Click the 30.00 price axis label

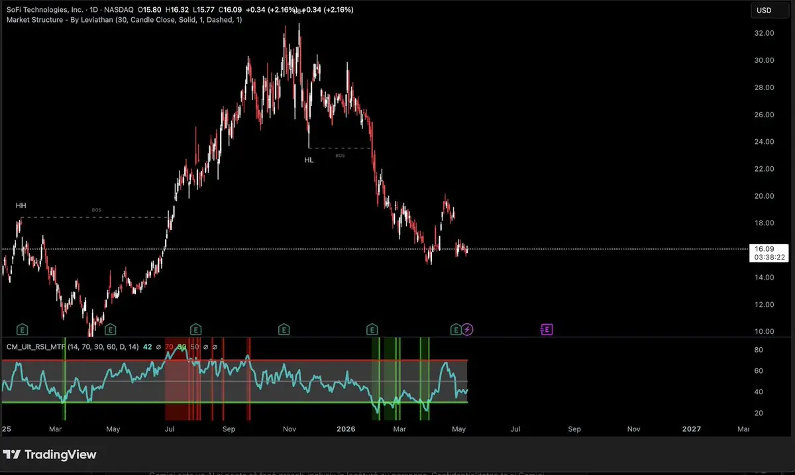(x=765, y=60)
